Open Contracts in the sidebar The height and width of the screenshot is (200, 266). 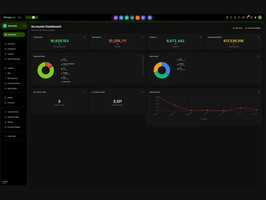click(11, 44)
